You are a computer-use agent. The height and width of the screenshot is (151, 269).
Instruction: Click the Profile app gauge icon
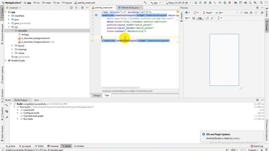pos(220,3)
